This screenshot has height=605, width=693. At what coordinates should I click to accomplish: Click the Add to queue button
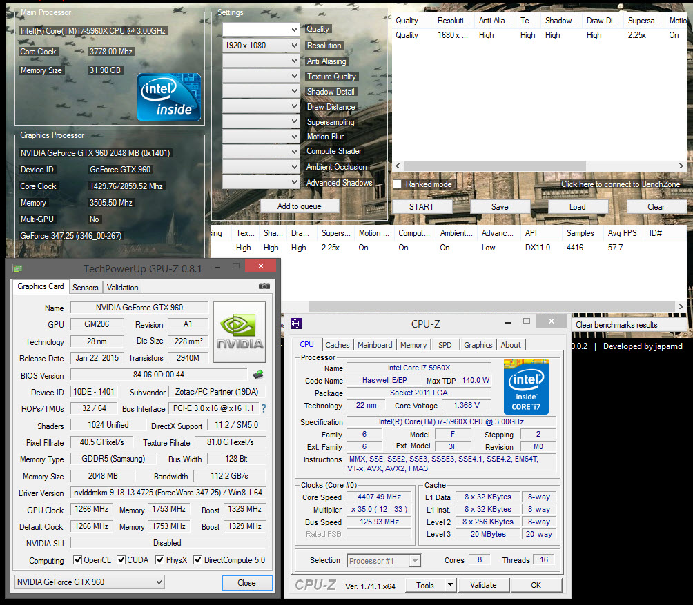[300, 206]
